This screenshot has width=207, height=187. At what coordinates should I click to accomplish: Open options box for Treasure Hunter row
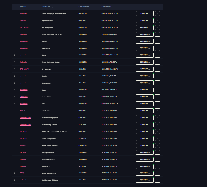pos(158,14)
